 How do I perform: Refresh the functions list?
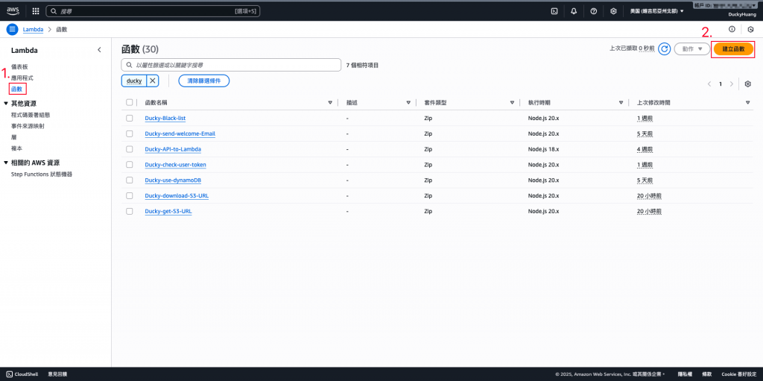pos(664,48)
